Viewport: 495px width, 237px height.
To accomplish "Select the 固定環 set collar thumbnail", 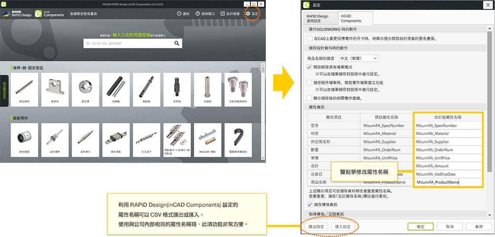I will click(x=86, y=90).
